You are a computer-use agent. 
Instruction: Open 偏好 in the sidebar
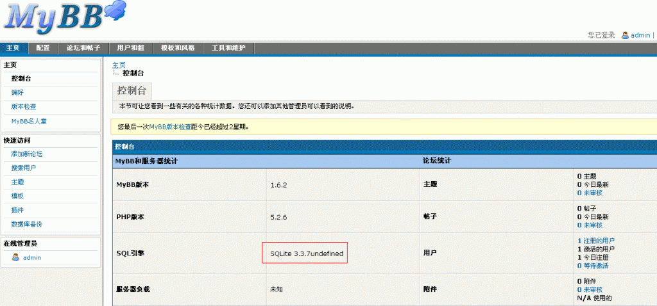[x=18, y=92]
